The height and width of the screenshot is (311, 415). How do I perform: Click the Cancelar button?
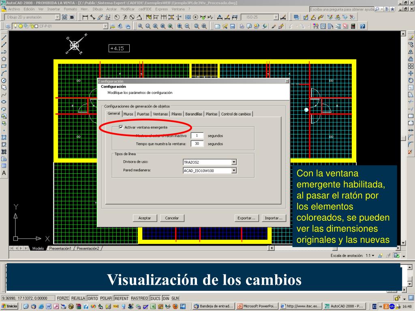click(172, 218)
